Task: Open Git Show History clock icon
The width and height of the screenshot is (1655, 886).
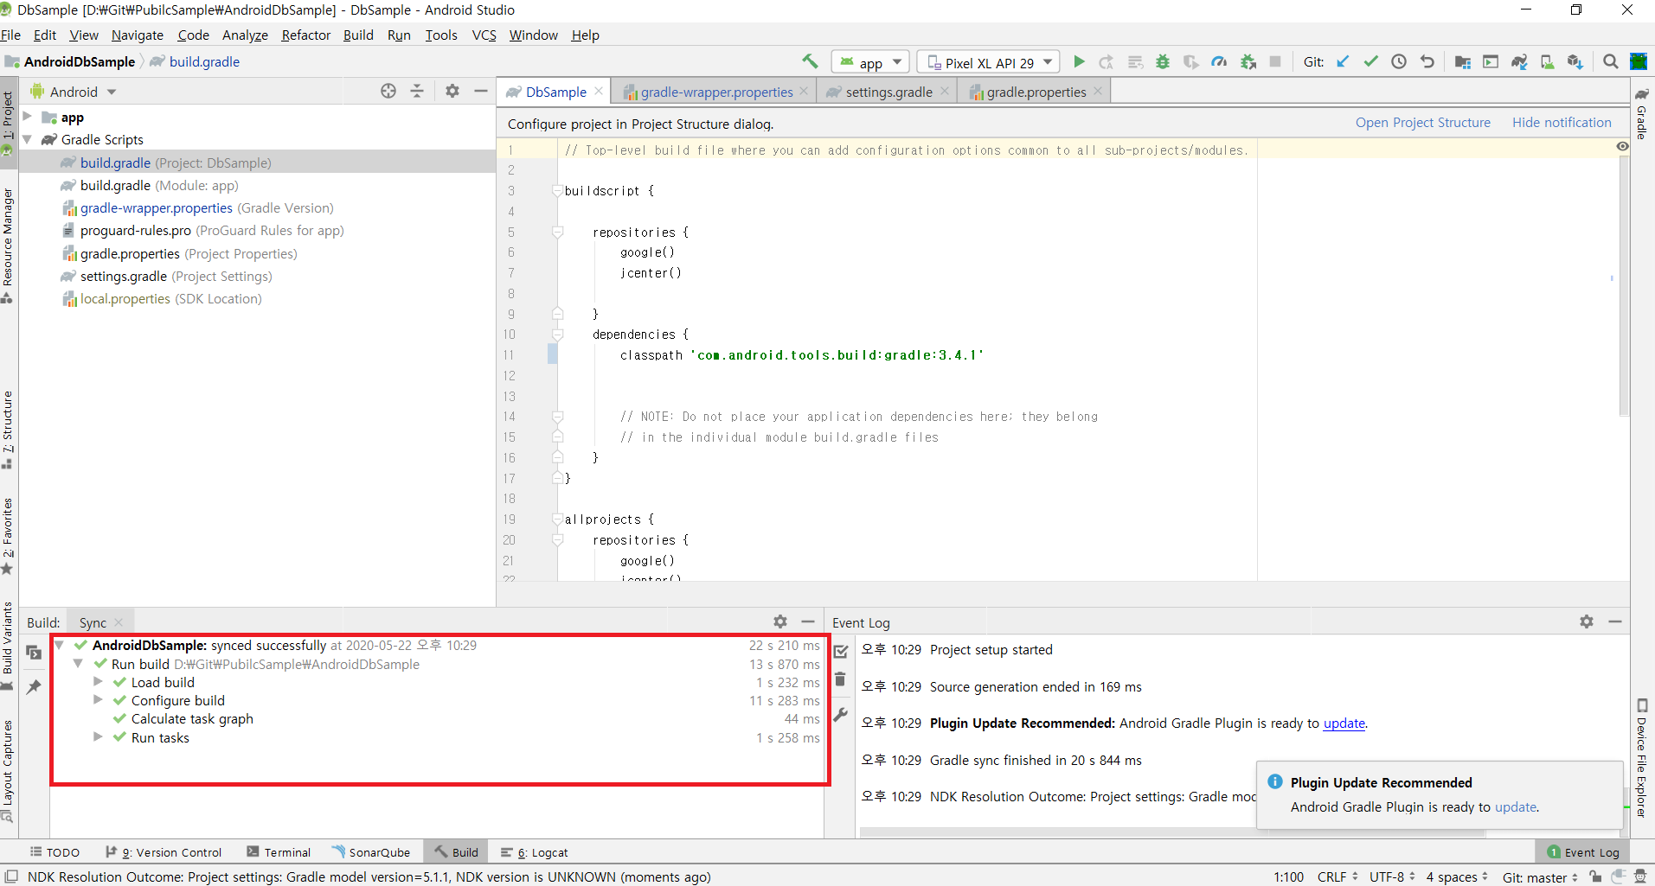Action: click(1399, 61)
